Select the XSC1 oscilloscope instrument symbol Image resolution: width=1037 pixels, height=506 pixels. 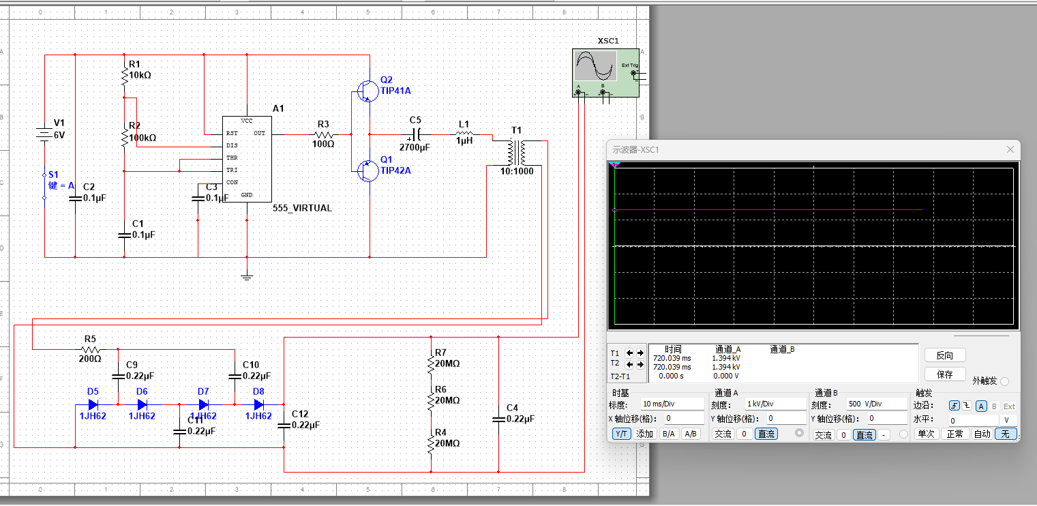click(606, 73)
